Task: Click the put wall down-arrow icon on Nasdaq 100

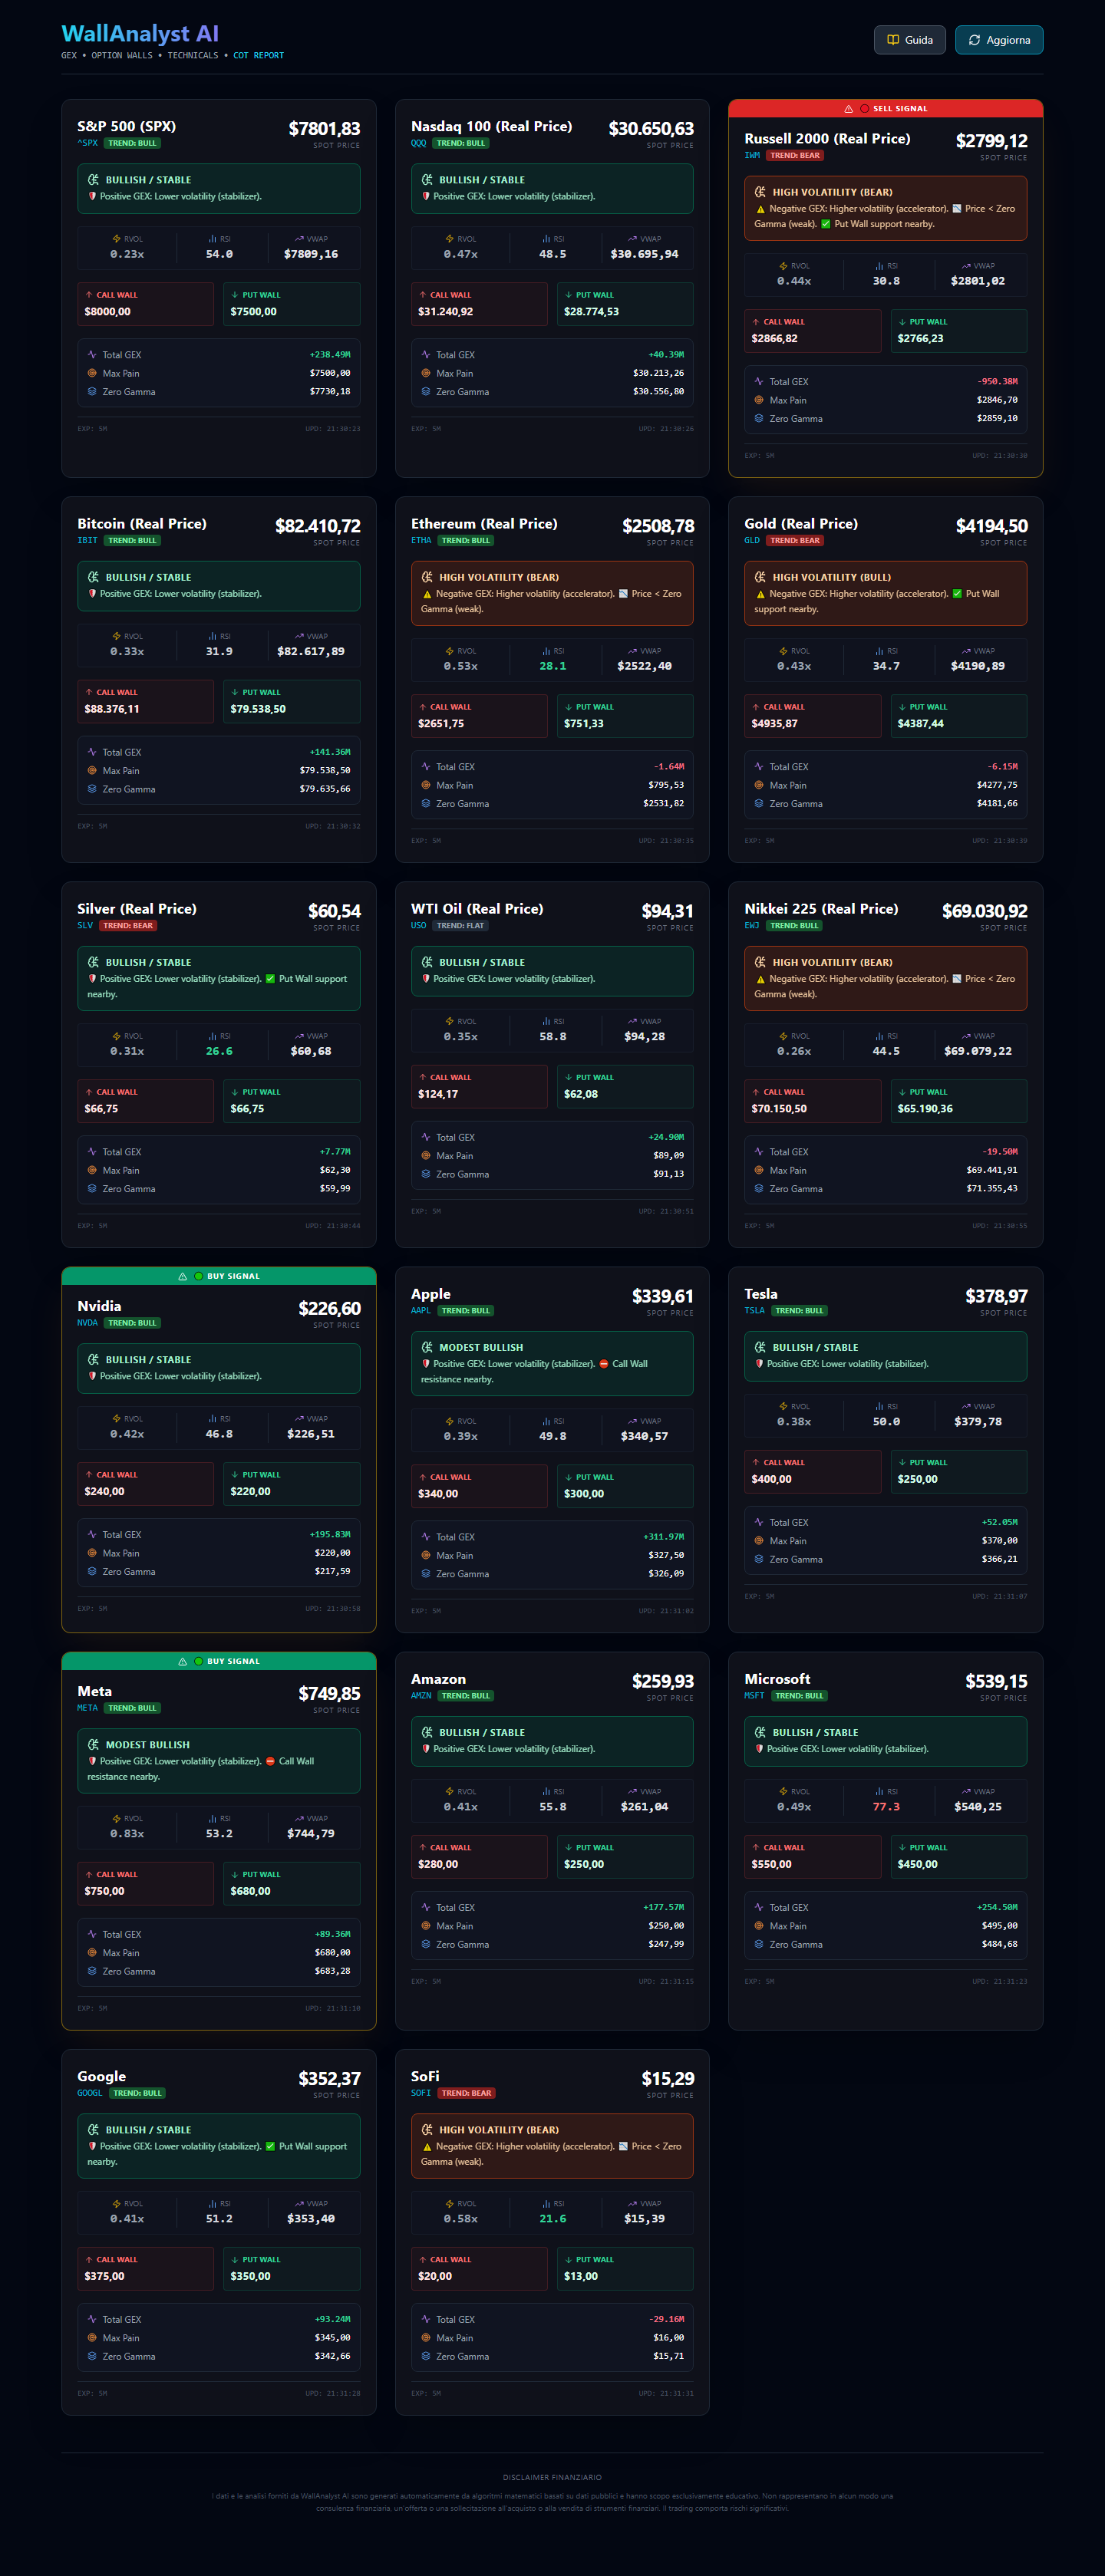Action: tap(568, 295)
